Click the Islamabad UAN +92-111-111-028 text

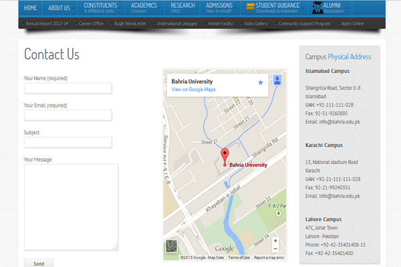coord(329,105)
